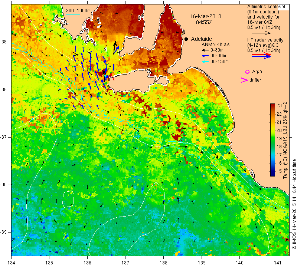
Task: Click the IMOS copyright timestamp text
Action: coord(294,204)
